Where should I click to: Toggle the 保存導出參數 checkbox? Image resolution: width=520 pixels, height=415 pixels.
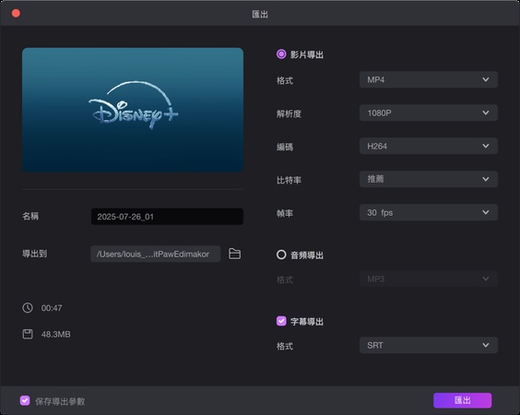pos(25,401)
